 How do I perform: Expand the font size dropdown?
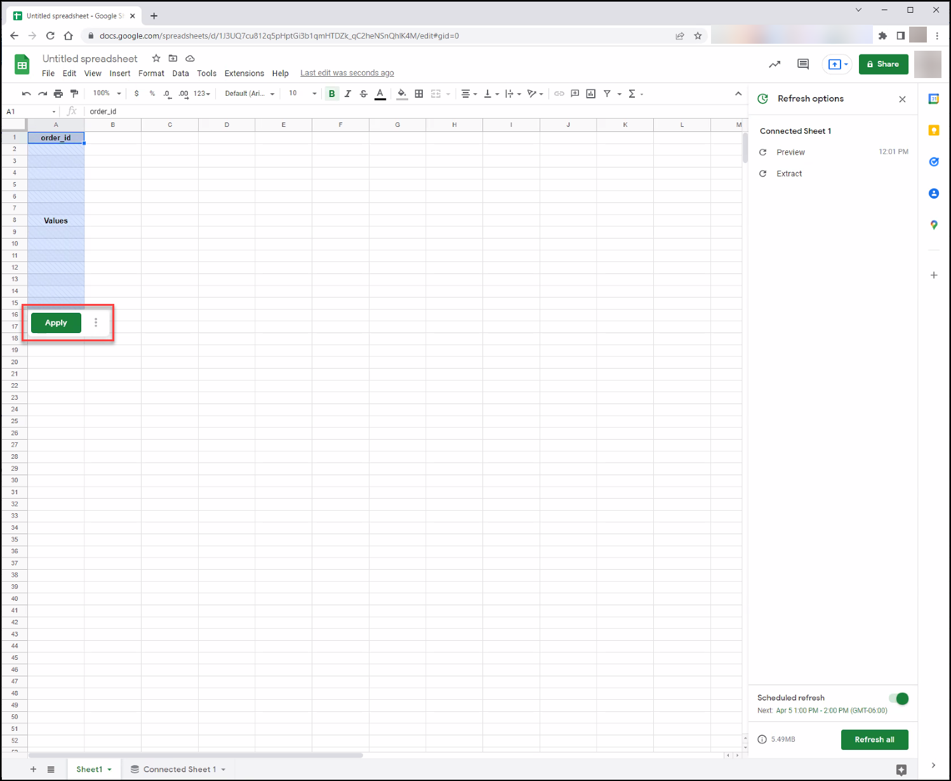point(302,93)
